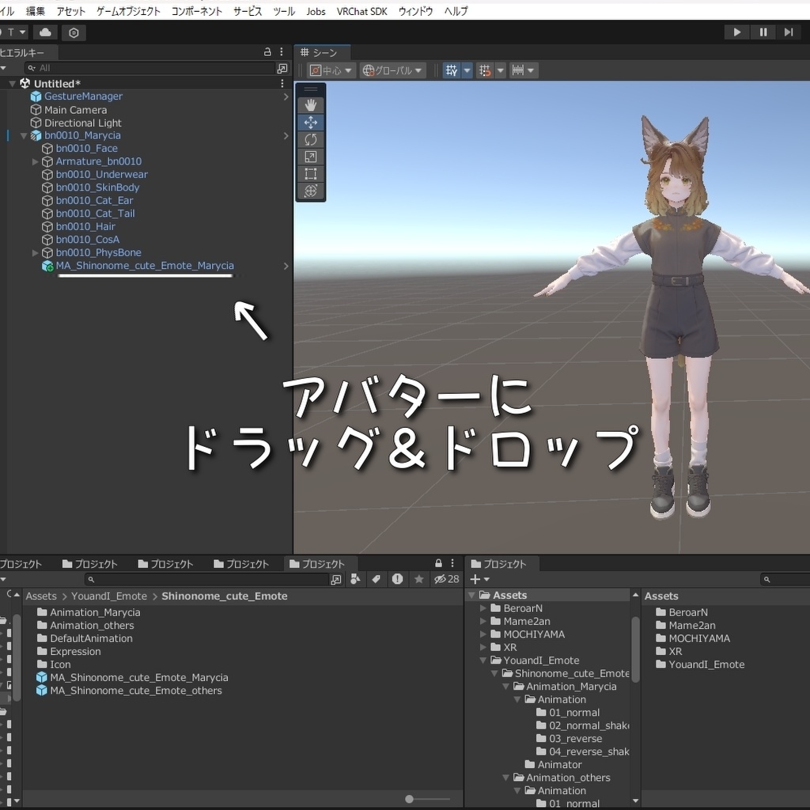Open the snap increment dropdown arrow
The image size is (810, 810).
[x=531, y=70]
